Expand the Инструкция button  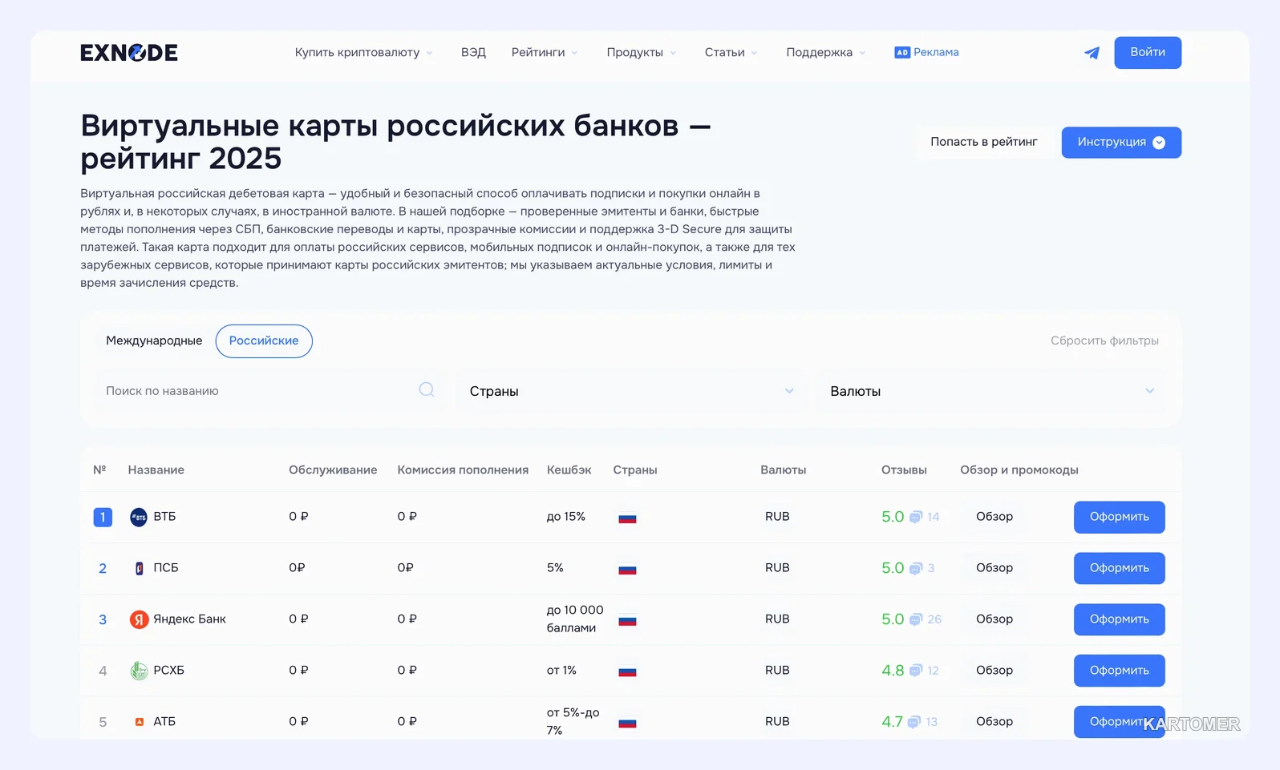point(1121,143)
